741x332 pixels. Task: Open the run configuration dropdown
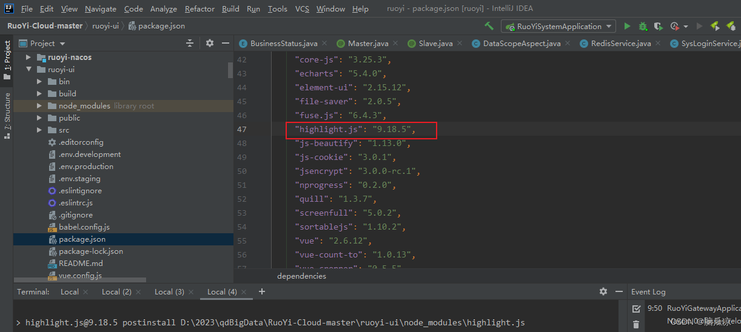558,26
